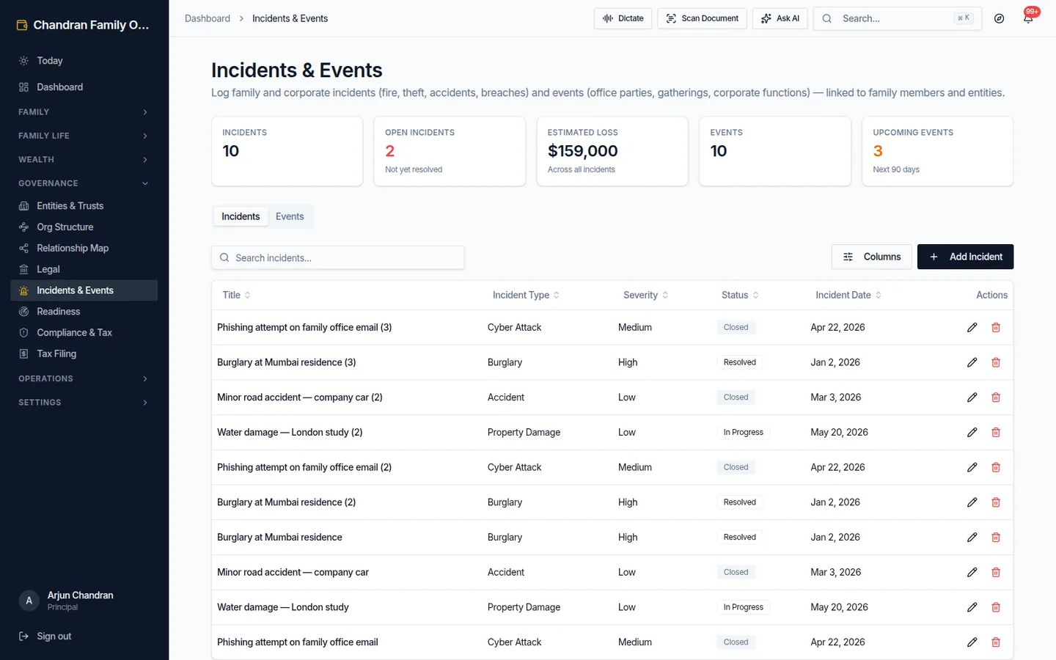
Task: Switch to the Events tab
Action: point(290,216)
